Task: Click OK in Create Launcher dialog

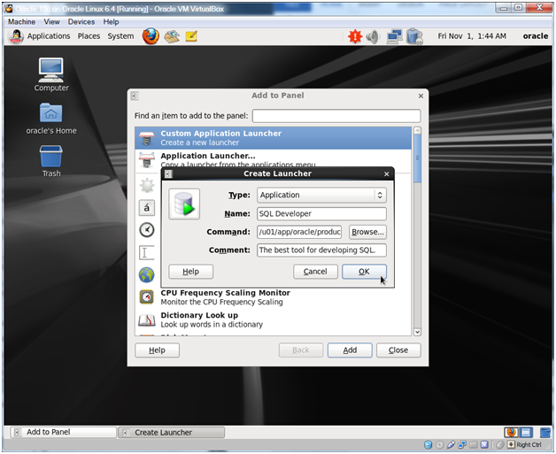Action: tap(364, 272)
